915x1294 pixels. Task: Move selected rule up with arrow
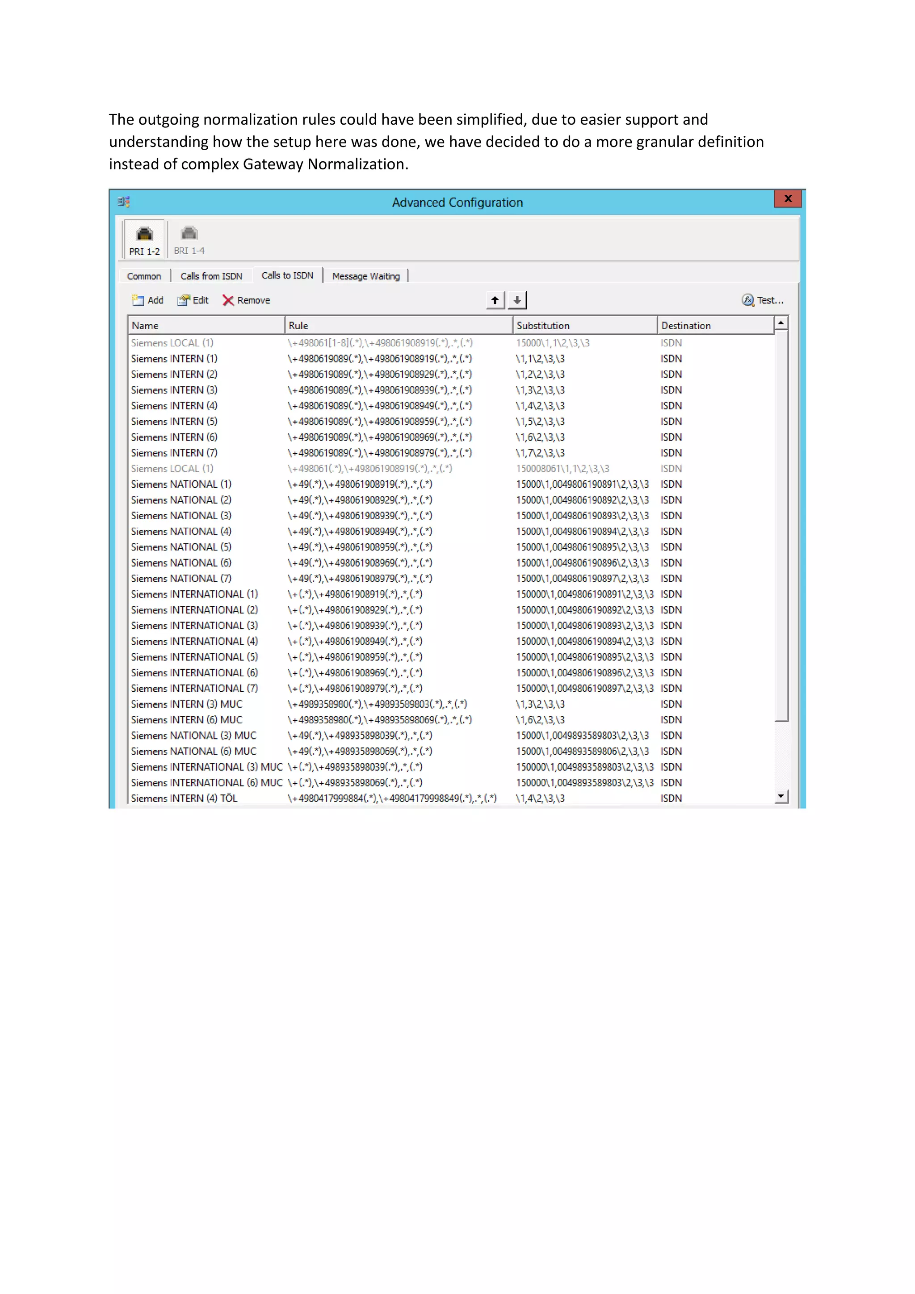(x=495, y=300)
